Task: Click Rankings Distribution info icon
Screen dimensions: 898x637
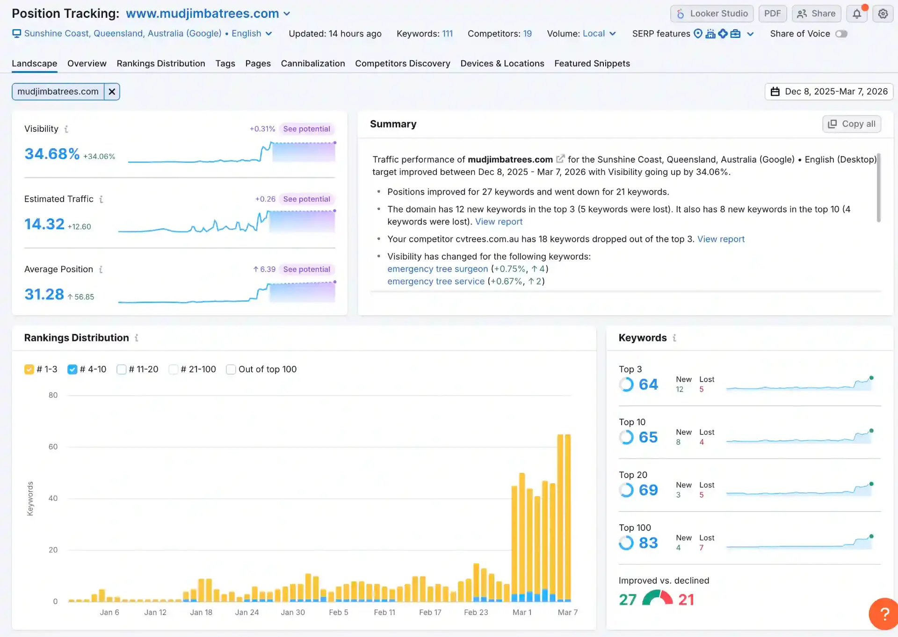Action: [137, 338]
